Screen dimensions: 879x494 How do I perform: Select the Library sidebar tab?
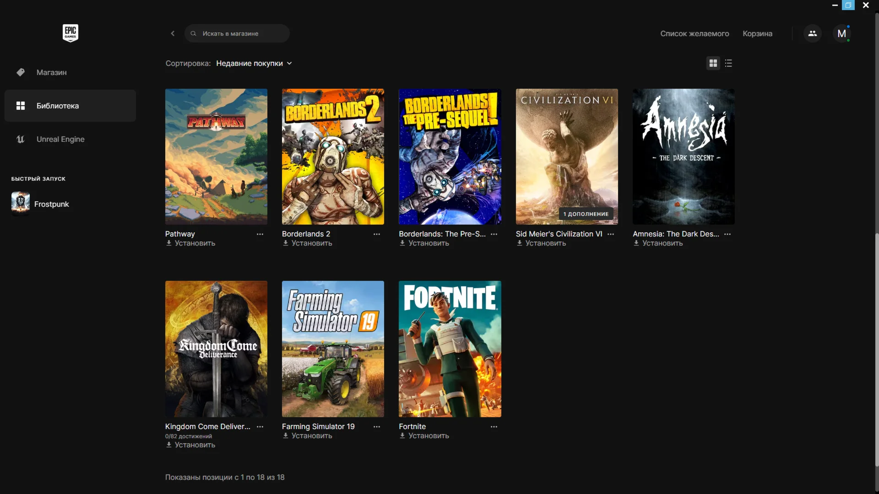(70, 106)
